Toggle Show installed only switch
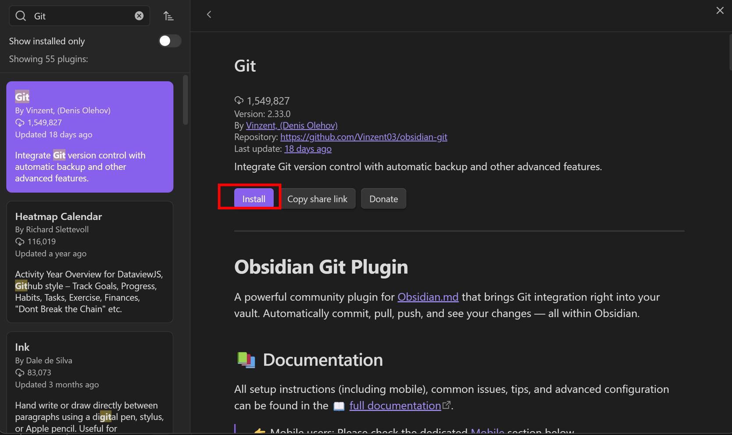732x435 pixels. point(170,41)
